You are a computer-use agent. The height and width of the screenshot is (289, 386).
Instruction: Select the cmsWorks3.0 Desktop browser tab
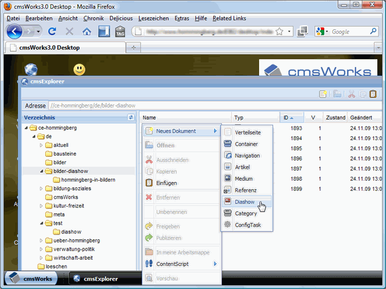(65, 48)
